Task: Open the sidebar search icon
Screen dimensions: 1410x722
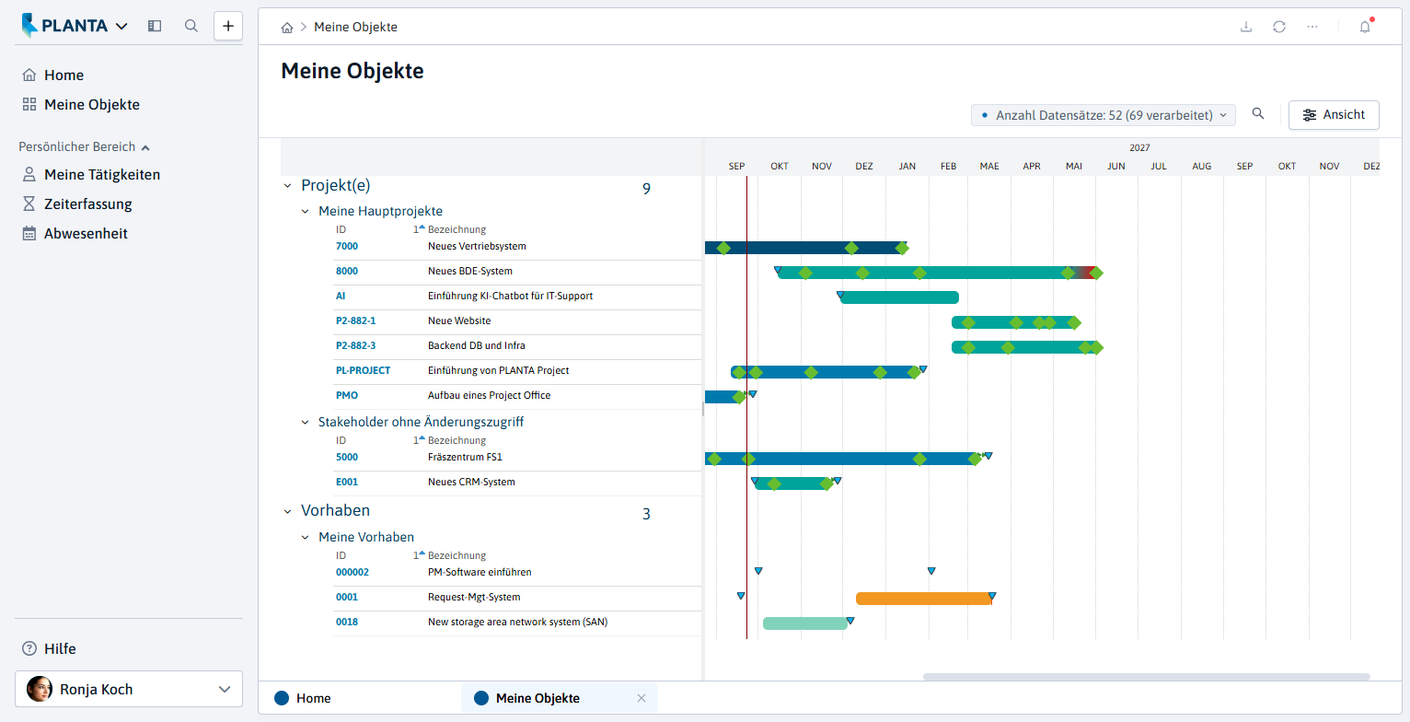Action: (191, 26)
